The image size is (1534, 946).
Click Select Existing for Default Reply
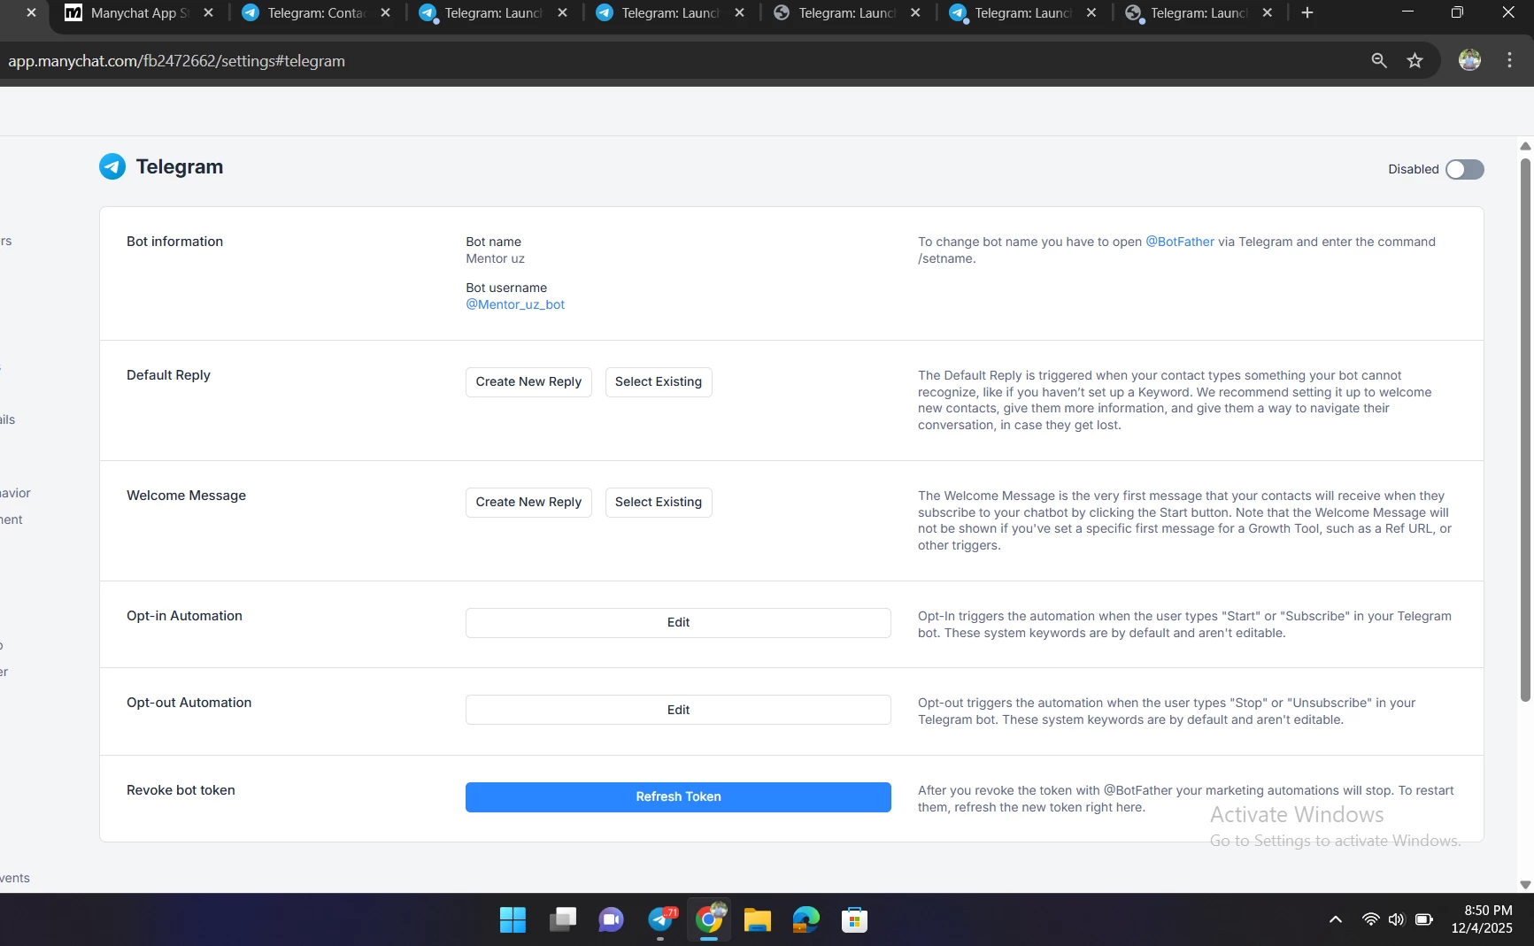(x=659, y=381)
